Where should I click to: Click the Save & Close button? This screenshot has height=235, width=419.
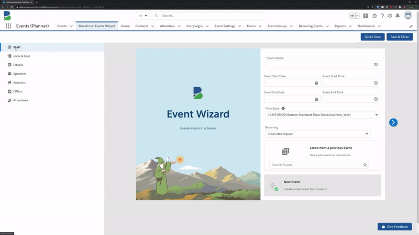(x=400, y=37)
